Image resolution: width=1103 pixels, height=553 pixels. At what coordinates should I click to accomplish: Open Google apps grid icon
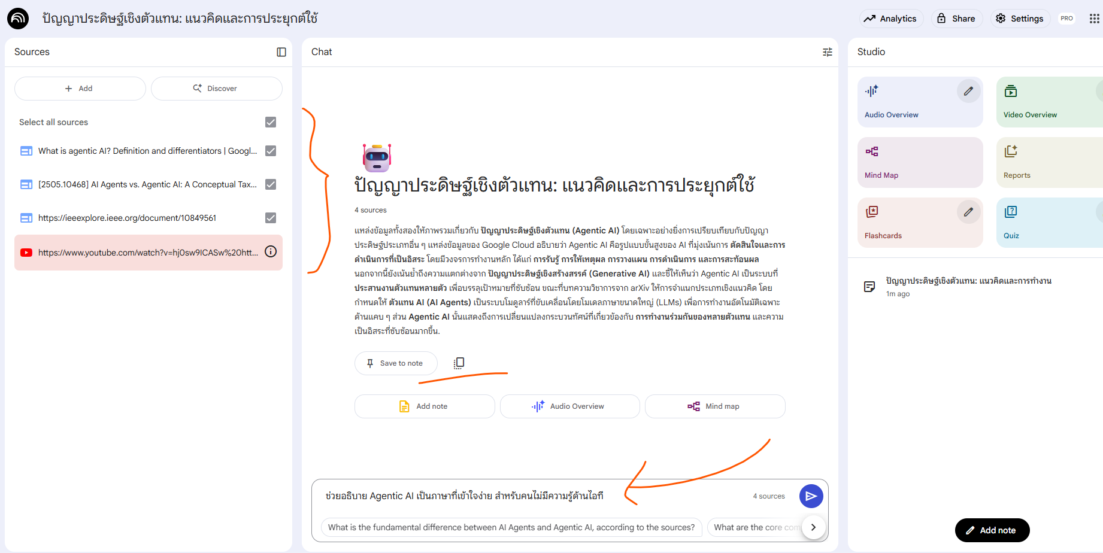[1094, 19]
